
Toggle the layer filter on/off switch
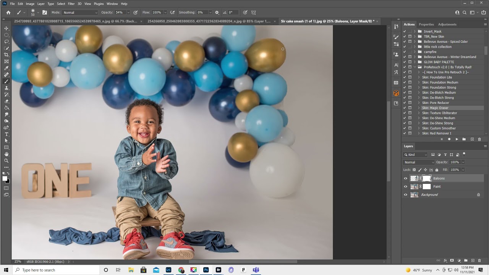[x=464, y=154]
